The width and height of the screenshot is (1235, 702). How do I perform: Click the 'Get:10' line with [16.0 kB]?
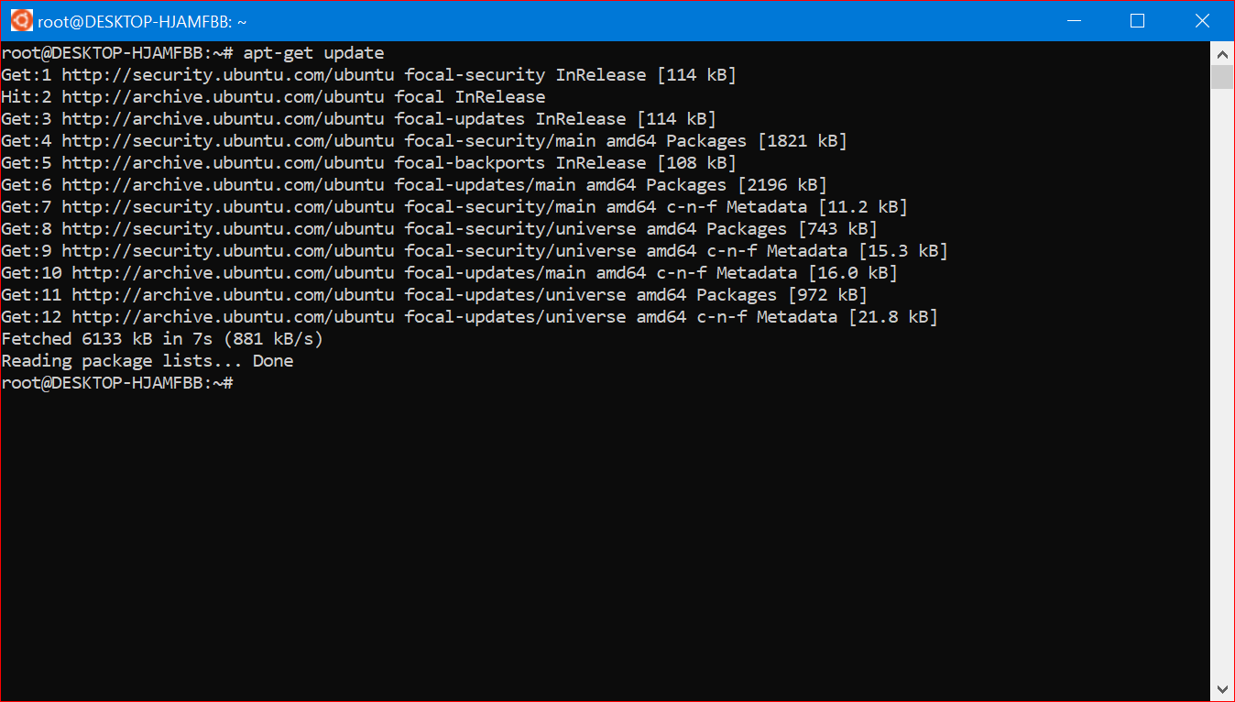[449, 273]
